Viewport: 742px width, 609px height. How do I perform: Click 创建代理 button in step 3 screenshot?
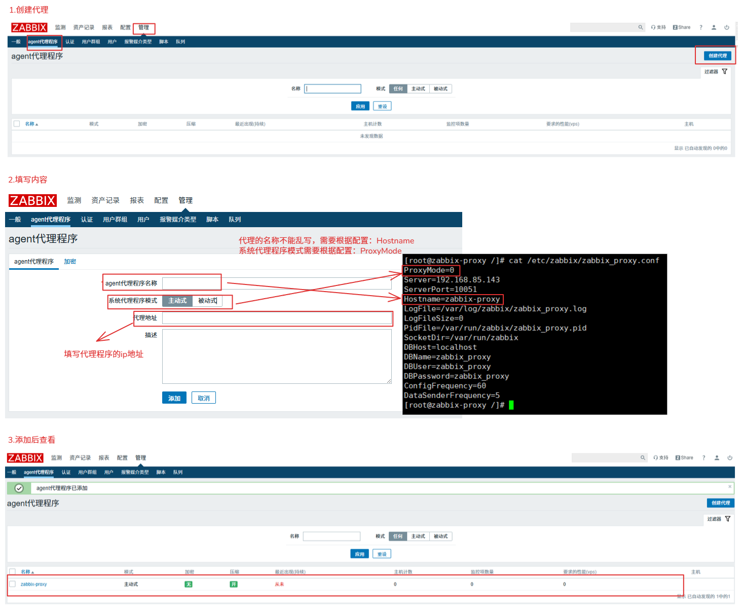pyautogui.click(x=721, y=503)
